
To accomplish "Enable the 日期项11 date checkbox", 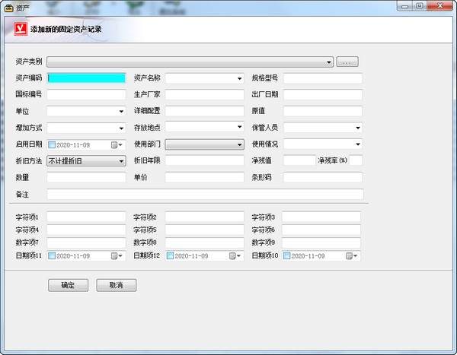I will click(x=52, y=256).
